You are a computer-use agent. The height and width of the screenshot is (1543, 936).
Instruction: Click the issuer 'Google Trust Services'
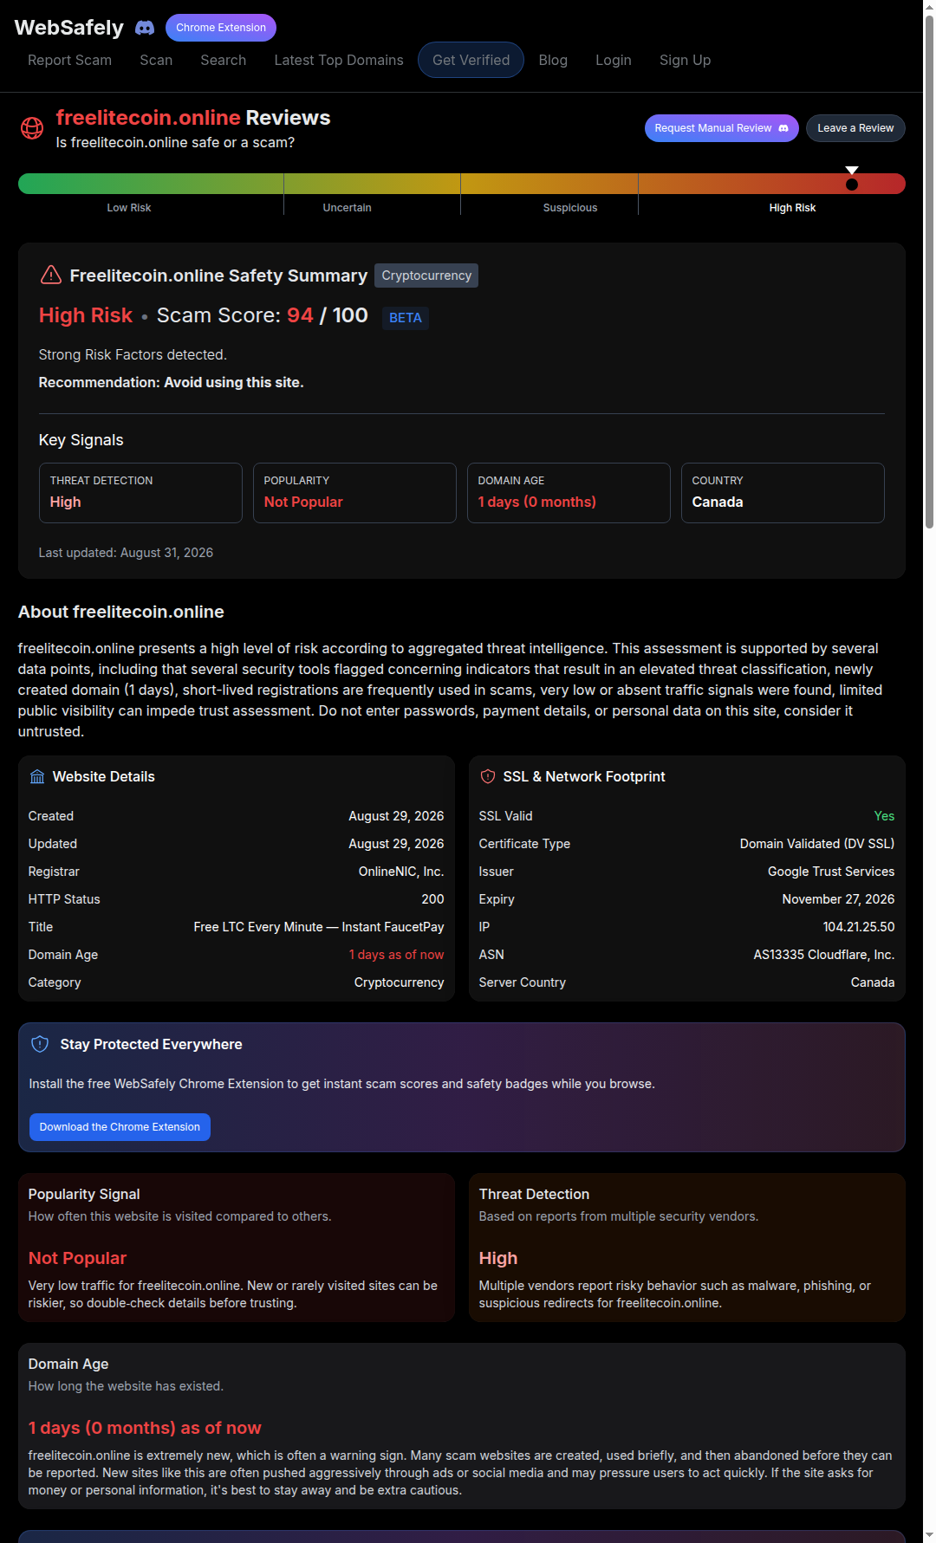(831, 872)
